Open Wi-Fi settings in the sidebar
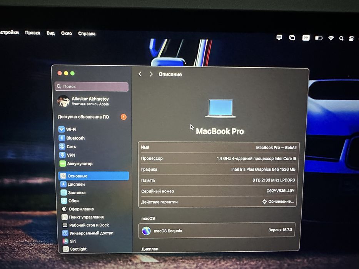The width and height of the screenshot is (359, 269). click(67, 130)
